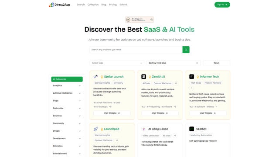Viewport: 279px width, 157px height.
Task: Open Blog in the top navigation
Action: pos(104,5)
